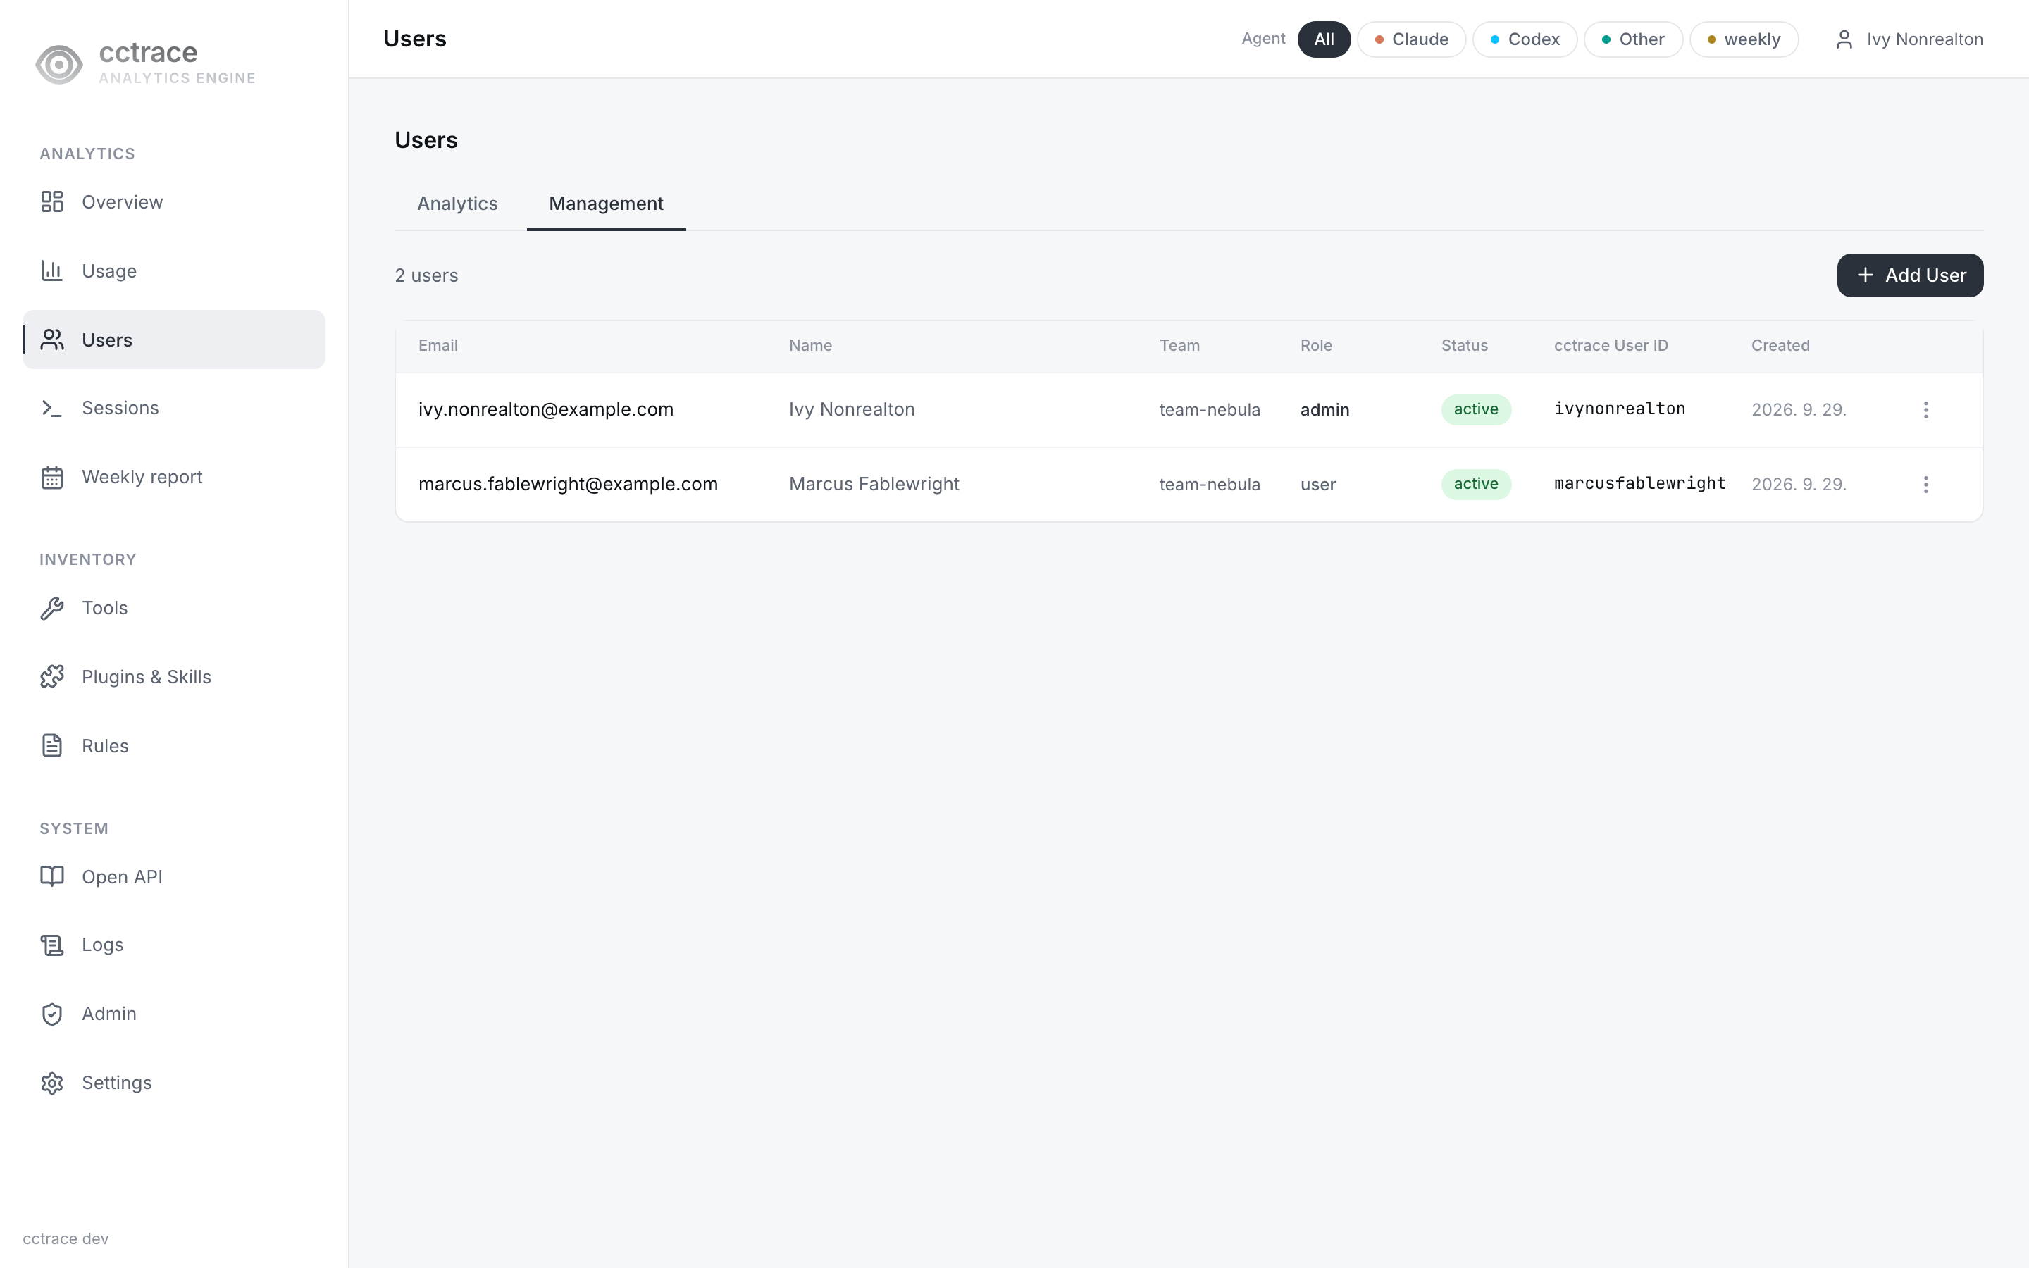The width and height of the screenshot is (2029, 1268).
Task: Click the admin role cell
Action: click(x=1324, y=410)
